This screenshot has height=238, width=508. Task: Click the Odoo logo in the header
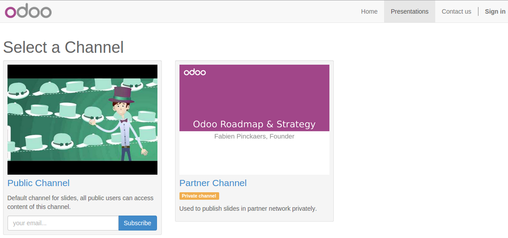pyautogui.click(x=28, y=11)
